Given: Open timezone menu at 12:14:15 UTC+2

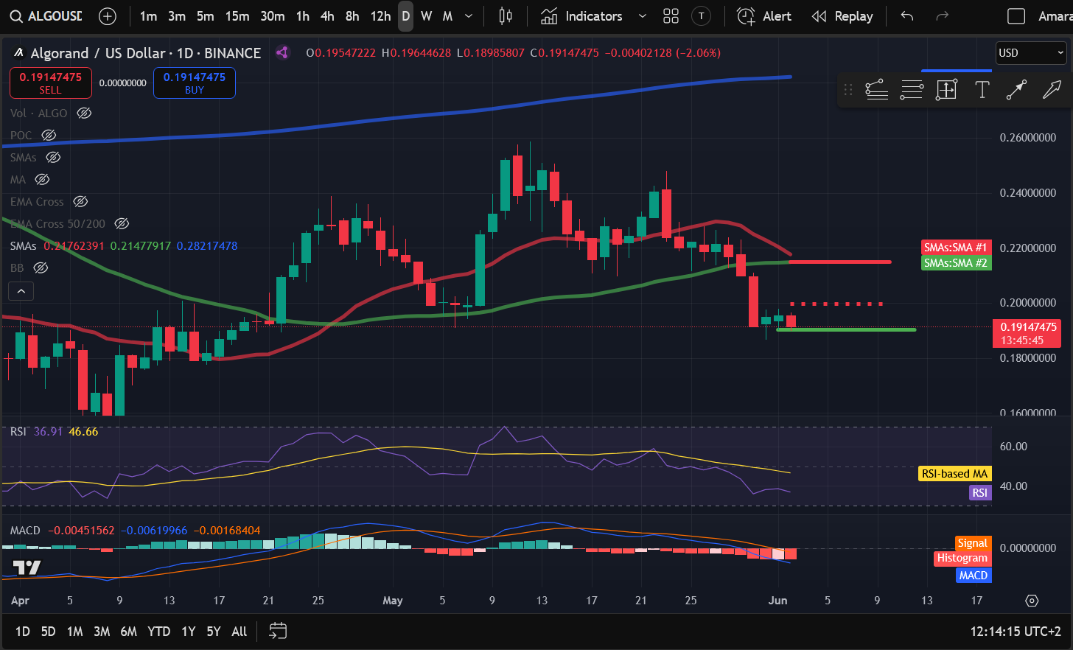Looking at the screenshot, I should 1016,632.
